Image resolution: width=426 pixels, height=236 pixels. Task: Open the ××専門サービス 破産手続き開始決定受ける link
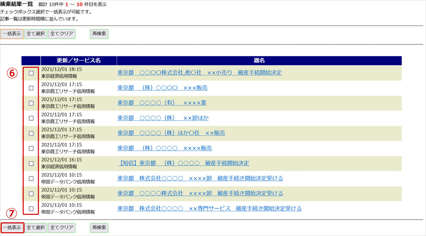pyautogui.click(x=209, y=208)
